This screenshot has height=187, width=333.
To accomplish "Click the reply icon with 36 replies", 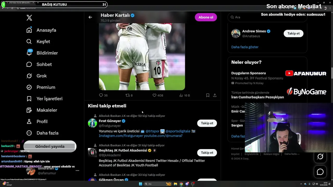I will click(x=101, y=95).
